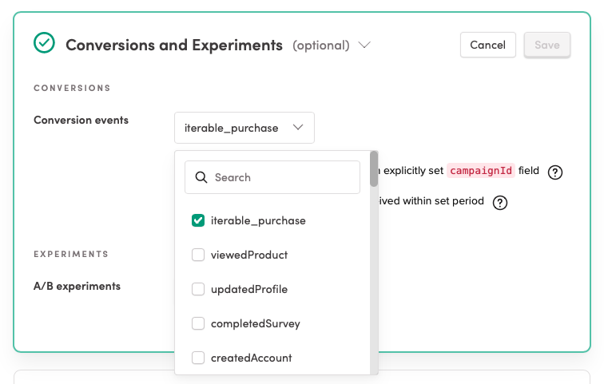Click the campaignId code label
The height and width of the screenshot is (384, 604).
point(481,171)
